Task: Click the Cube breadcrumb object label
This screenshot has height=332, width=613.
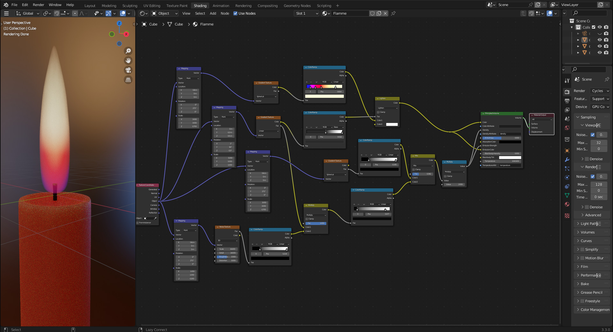Action: [153, 24]
